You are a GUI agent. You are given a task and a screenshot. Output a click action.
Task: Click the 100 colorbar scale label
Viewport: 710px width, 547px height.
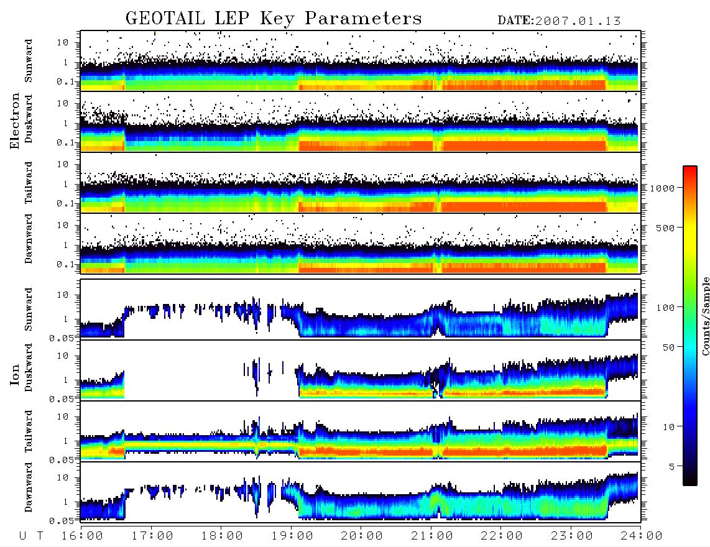coord(666,308)
